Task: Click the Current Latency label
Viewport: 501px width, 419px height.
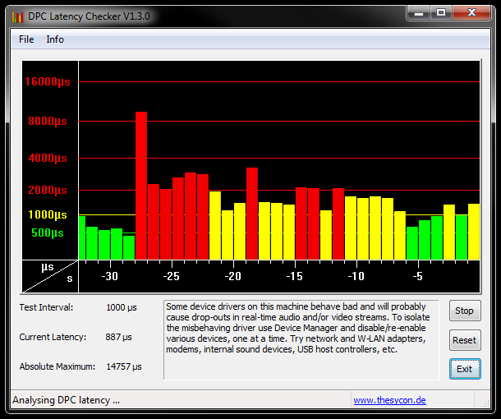Action: [53, 337]
